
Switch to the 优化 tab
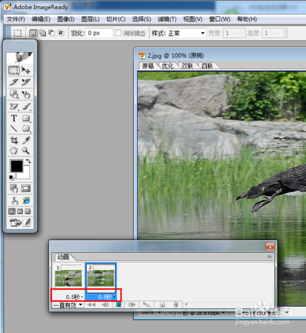(x=168, y=66)
